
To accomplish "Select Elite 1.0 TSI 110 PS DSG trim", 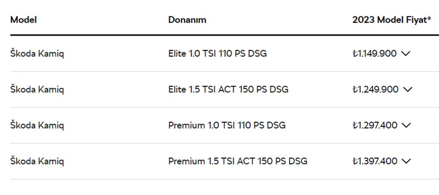I will (x=217, y=54).
